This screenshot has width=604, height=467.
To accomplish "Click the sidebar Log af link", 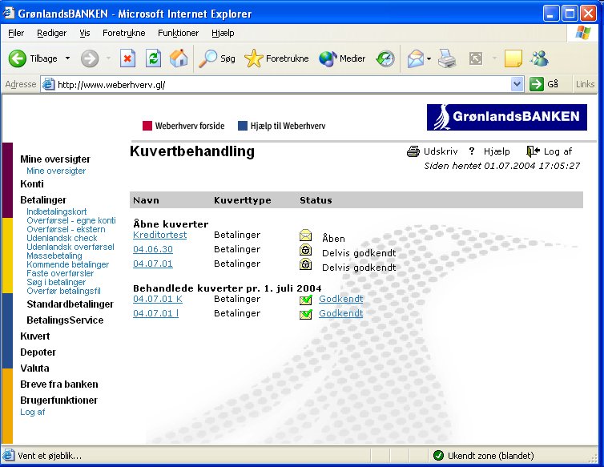I will pyautogui.click(x=33, y=412).
